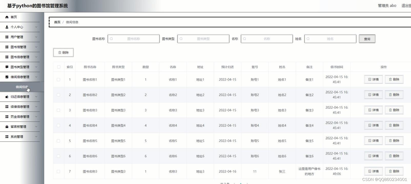Click the 图书名称 search input field
Viewport: 411px width, 184px height.
point(133,39)
